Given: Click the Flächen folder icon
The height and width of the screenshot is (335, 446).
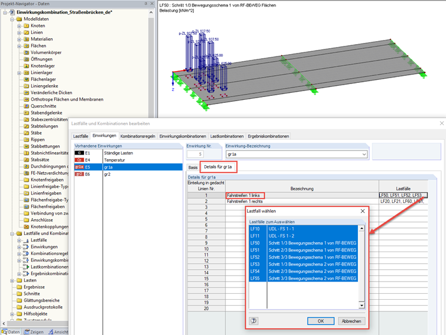Looking at the screenshot, I should point(26,46).
